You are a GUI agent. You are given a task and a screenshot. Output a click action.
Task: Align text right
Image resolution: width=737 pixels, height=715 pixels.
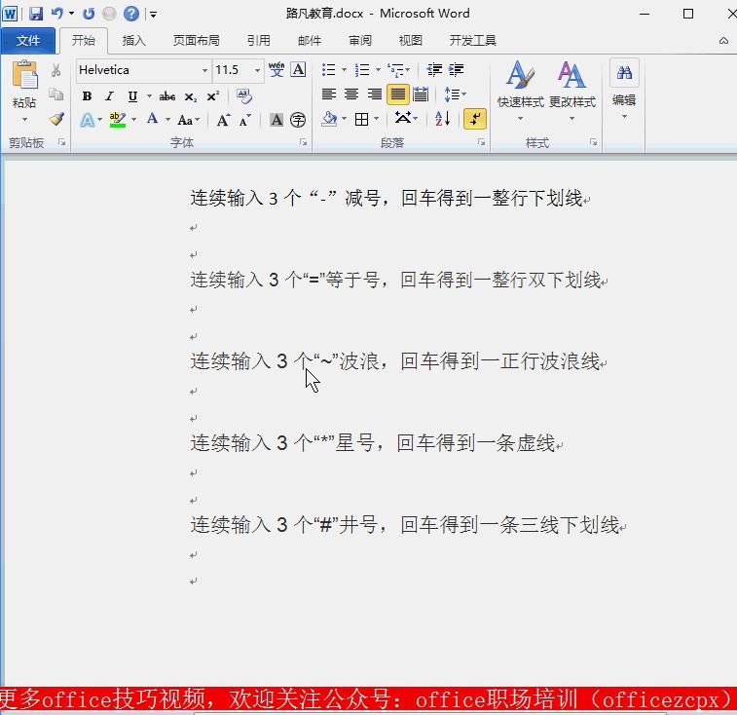[374, 94]
